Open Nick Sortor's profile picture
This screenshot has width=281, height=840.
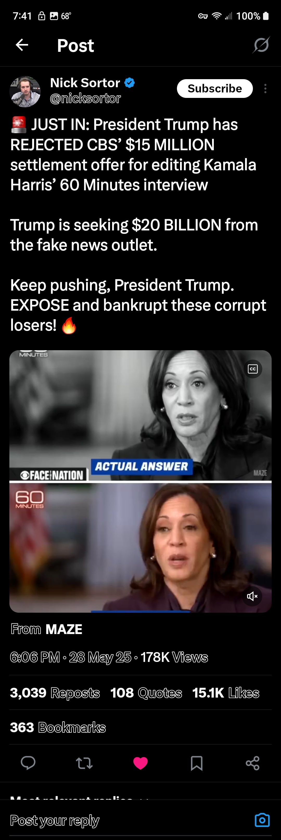25,92
